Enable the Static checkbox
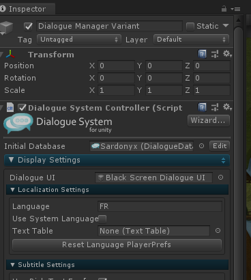This screenshot has width=251, height=280. (190, 27)
